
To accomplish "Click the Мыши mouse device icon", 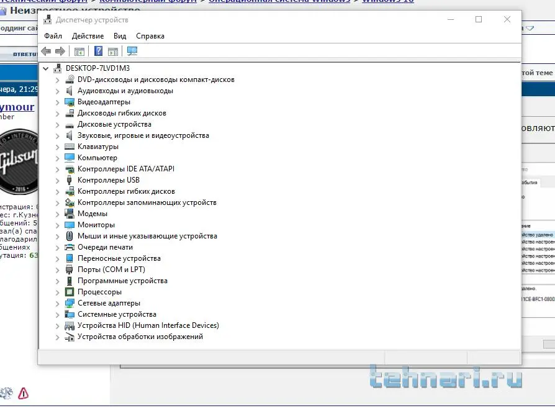I will tap(70, 236).
